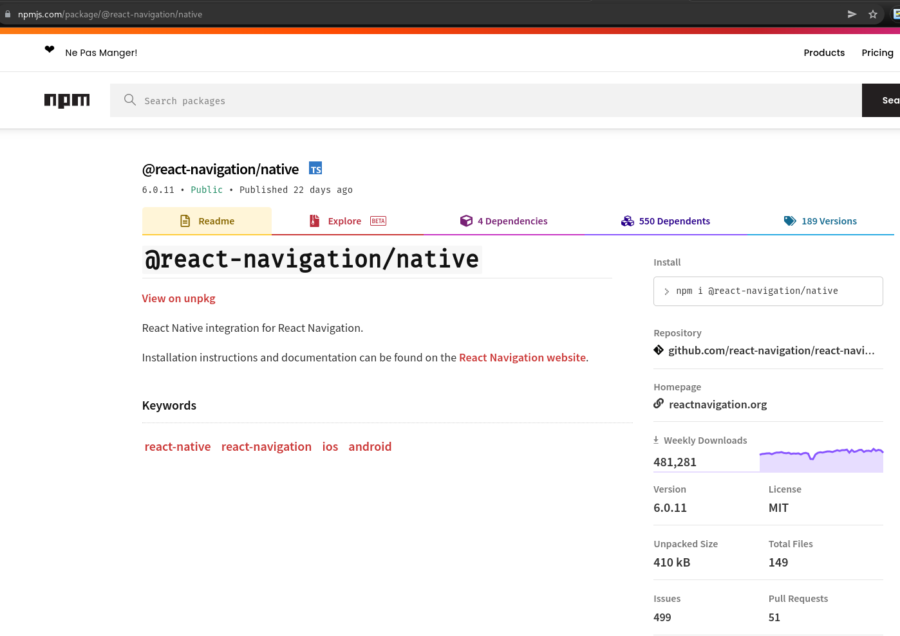The width and height of the screenshot is (900, 636).
Task: Click the package box icon beside Dependencies
Action: click(466, 221)
